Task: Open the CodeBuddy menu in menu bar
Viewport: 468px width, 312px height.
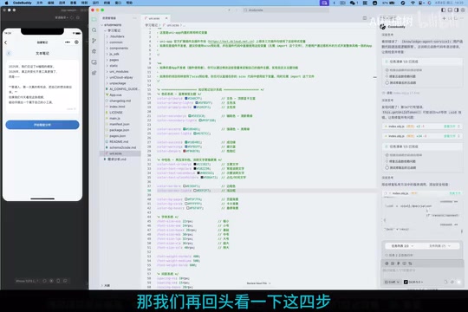Action: point(22,3)
